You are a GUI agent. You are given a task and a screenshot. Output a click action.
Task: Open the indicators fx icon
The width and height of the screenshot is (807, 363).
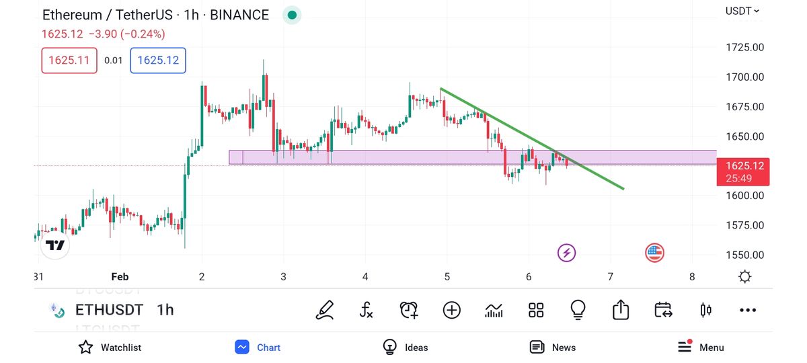367,310
